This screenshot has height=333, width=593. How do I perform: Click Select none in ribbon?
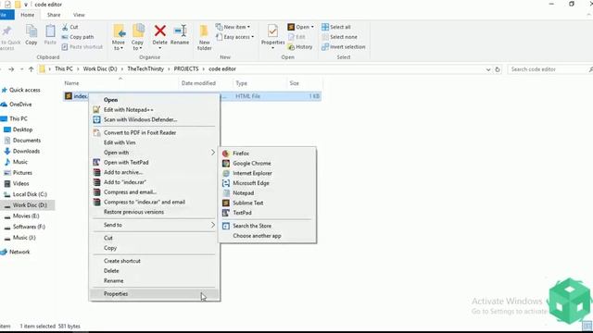339,37
